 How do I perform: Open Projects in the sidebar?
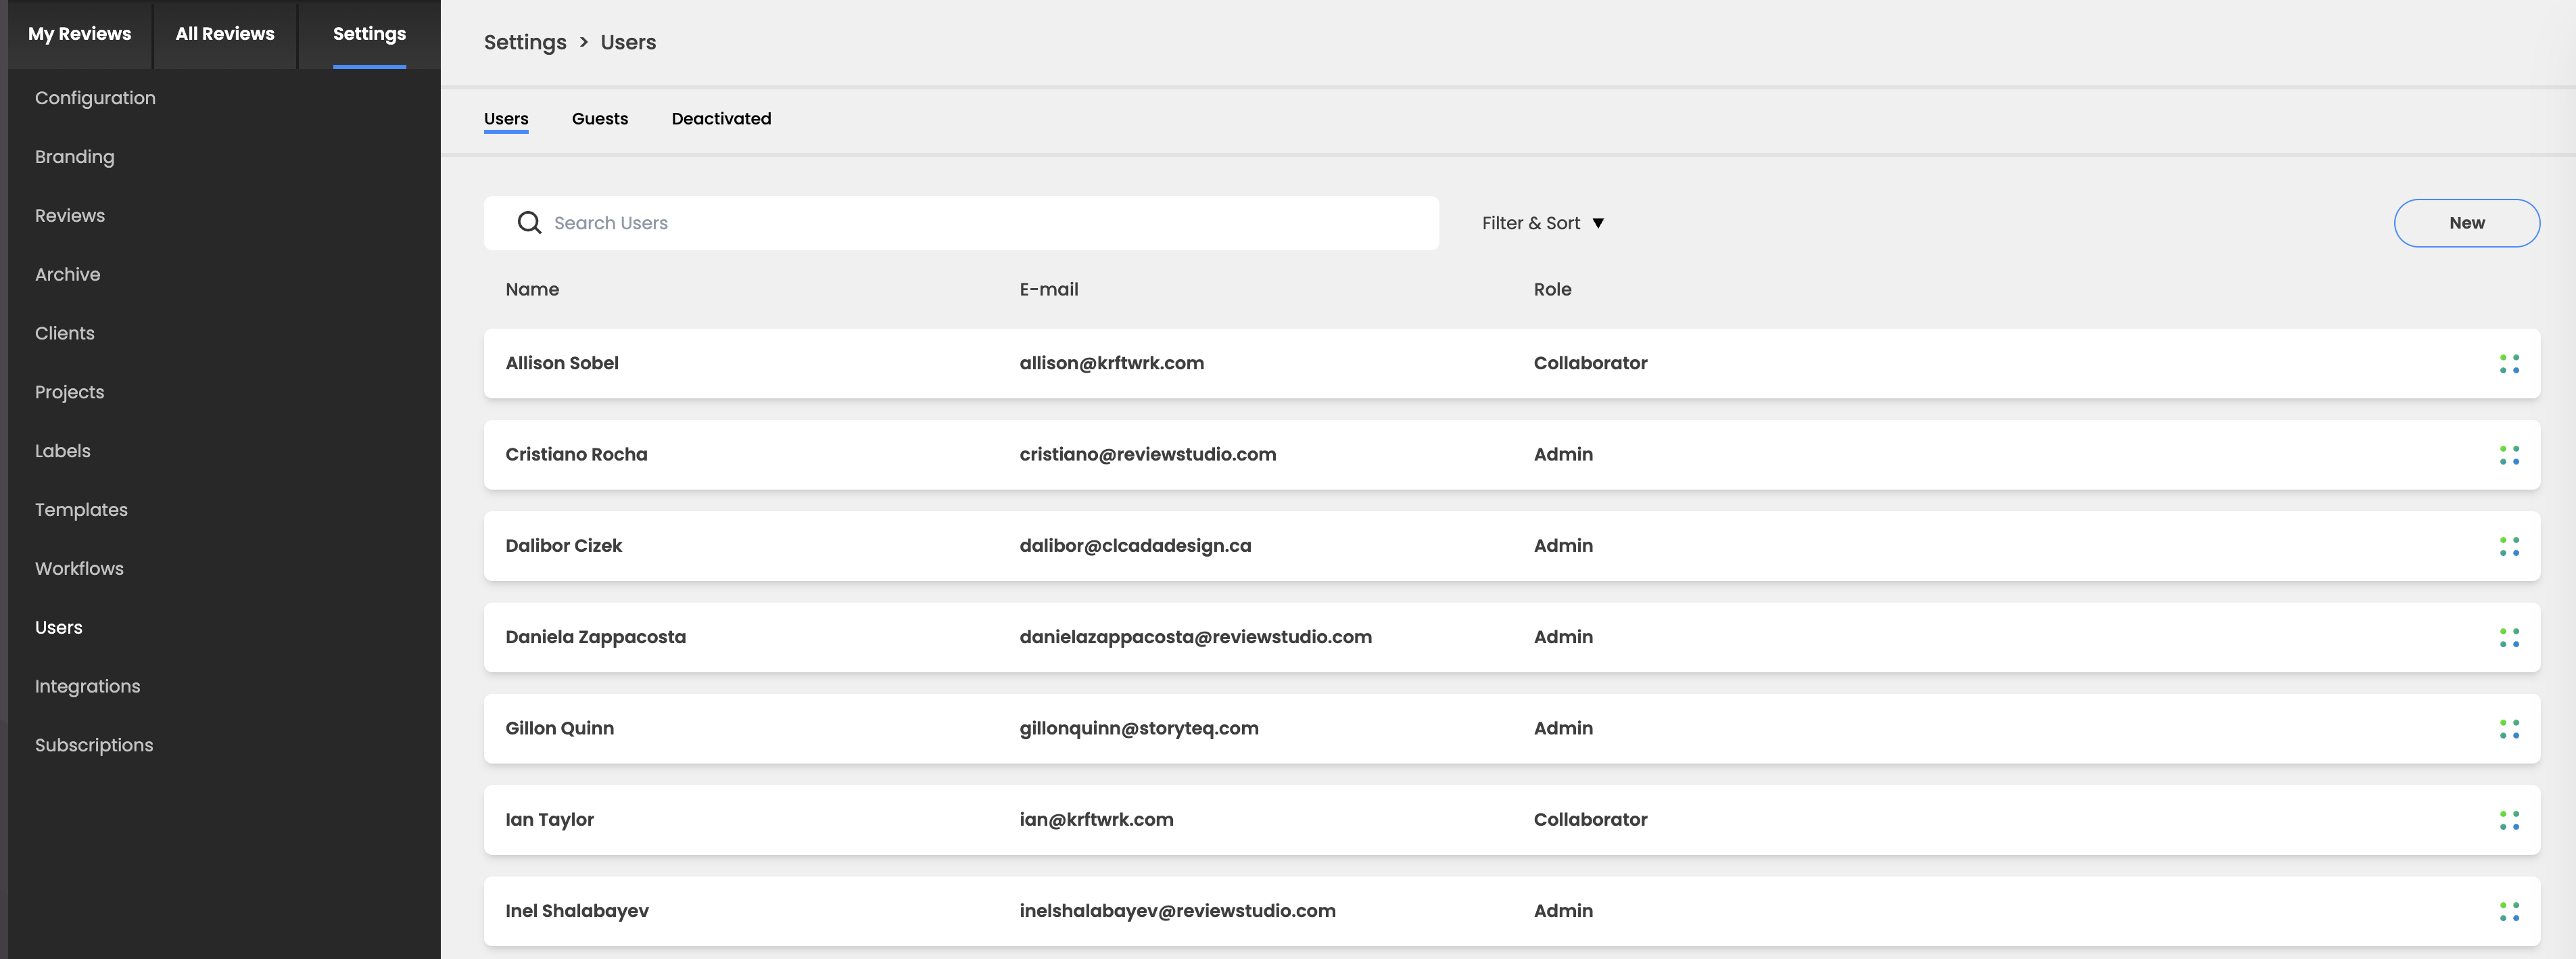coord(69,392)
